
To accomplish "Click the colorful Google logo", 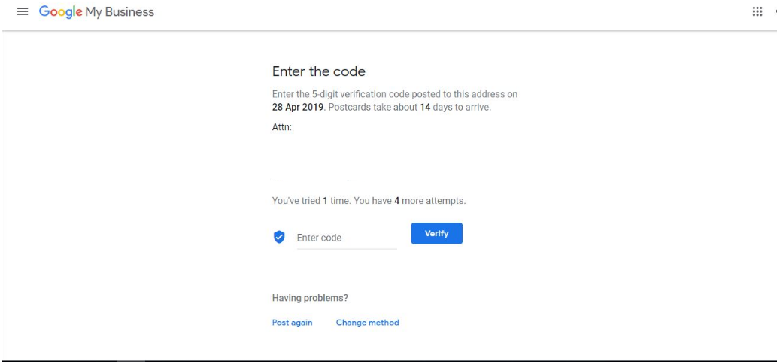I will (60, 12).
